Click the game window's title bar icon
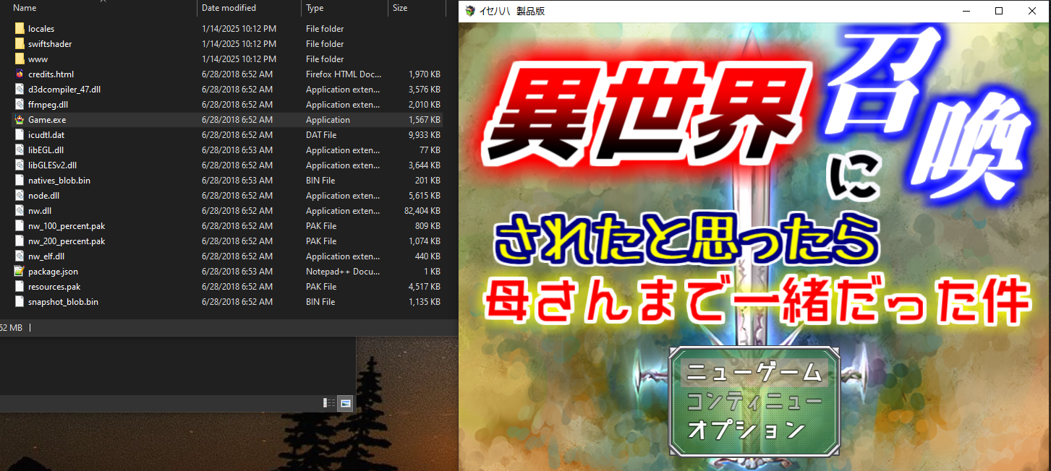Viewport: 1051px width, 471px height. pyautogui.click(x=470, y=11)
